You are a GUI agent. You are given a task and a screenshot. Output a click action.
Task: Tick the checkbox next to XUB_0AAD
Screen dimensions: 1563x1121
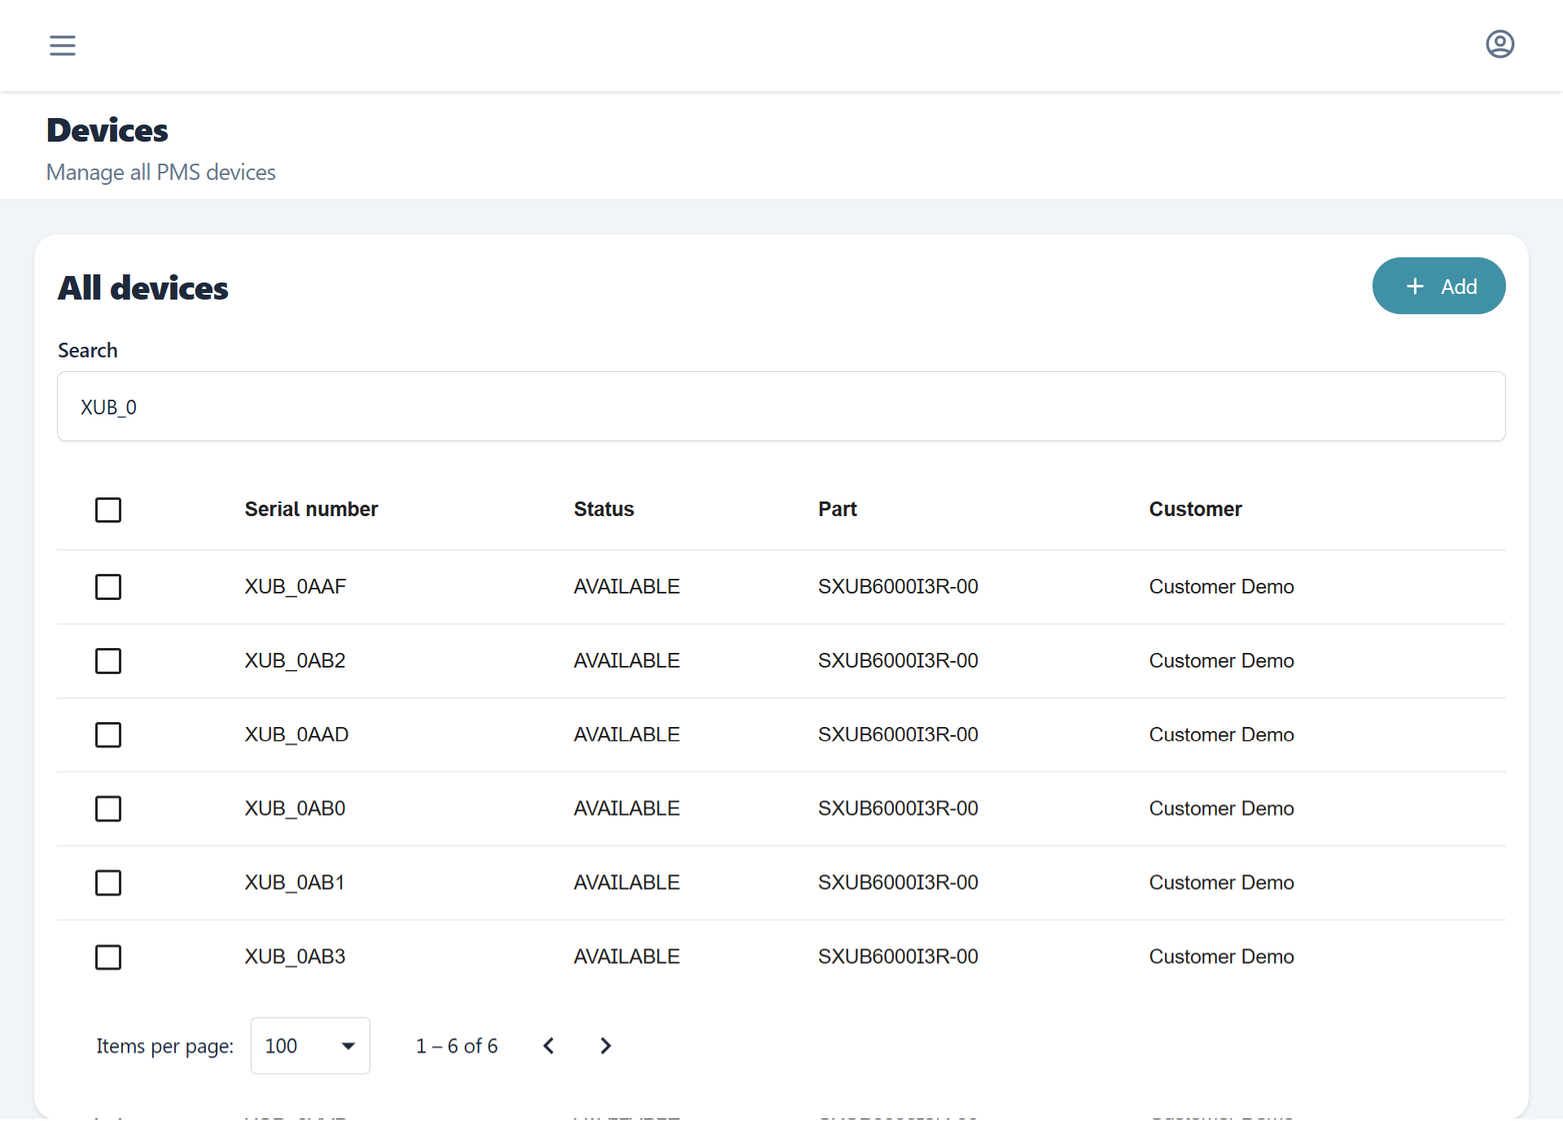tap(108, 735)
